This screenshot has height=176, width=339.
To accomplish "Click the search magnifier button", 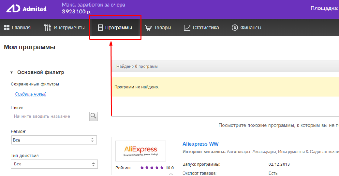I will point(94,116).
